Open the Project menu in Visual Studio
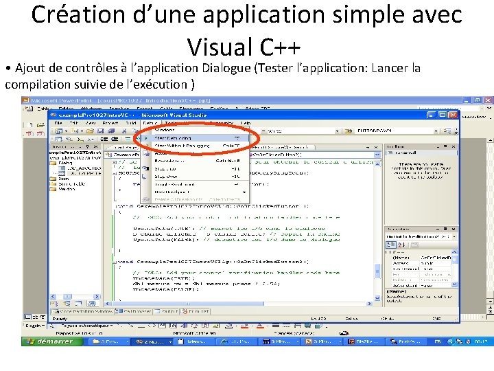 (110, 123)
